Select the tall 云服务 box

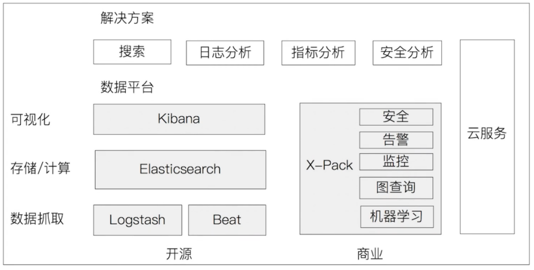(487, 137)
